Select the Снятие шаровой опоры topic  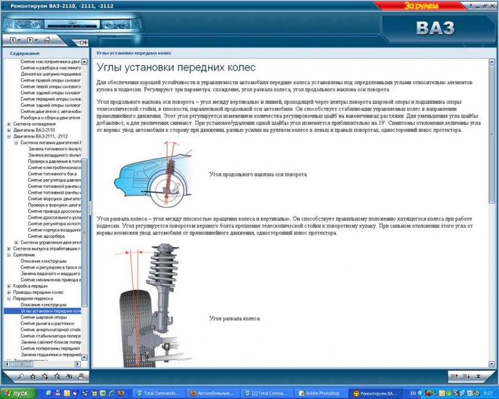pos(44,317)
